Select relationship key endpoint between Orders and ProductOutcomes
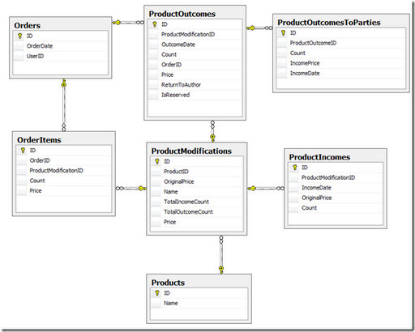The height and width of the screenshot is (332, 415). pyautogui.click(x=117, y=23)
